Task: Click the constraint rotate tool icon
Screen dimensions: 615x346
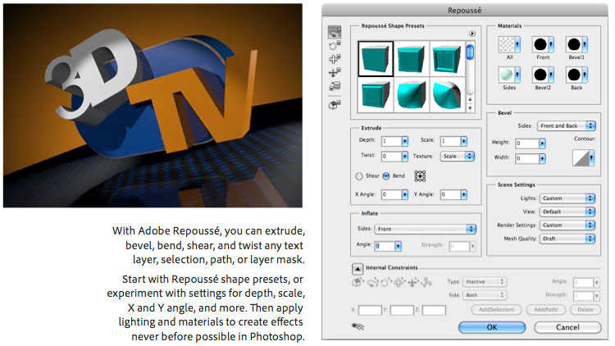Action: coord(372,282)
